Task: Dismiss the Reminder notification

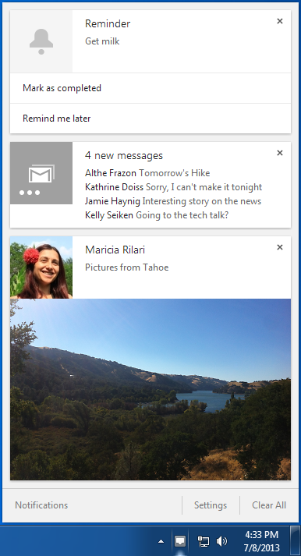Action: [x=280, y=21]
